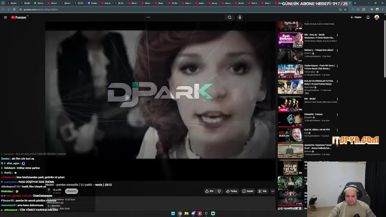
Task: Open Ruya Futbol channel name
Action: 309,87
